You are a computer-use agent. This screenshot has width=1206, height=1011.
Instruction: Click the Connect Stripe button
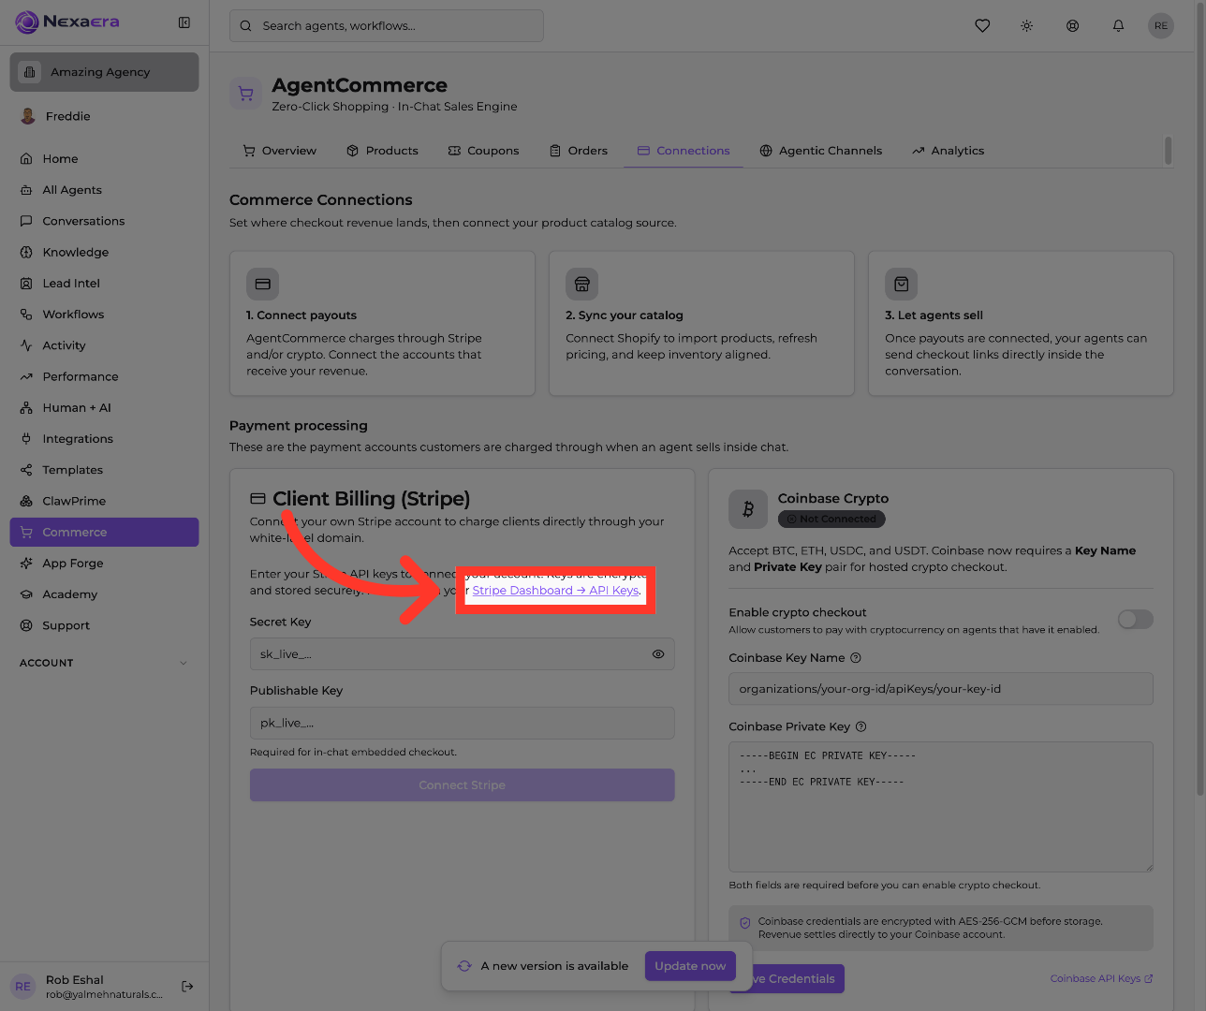click(x=462, y=785)
